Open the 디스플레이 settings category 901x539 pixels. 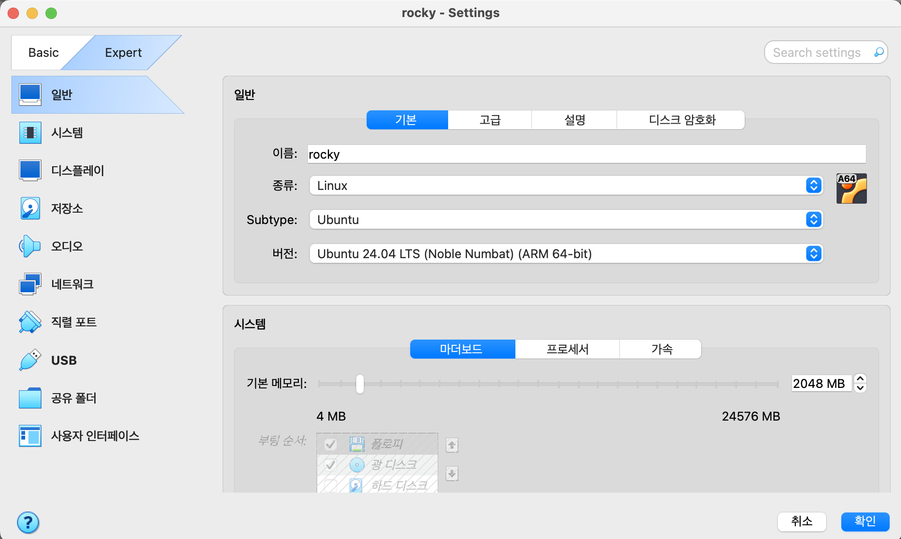click(98, 170)
